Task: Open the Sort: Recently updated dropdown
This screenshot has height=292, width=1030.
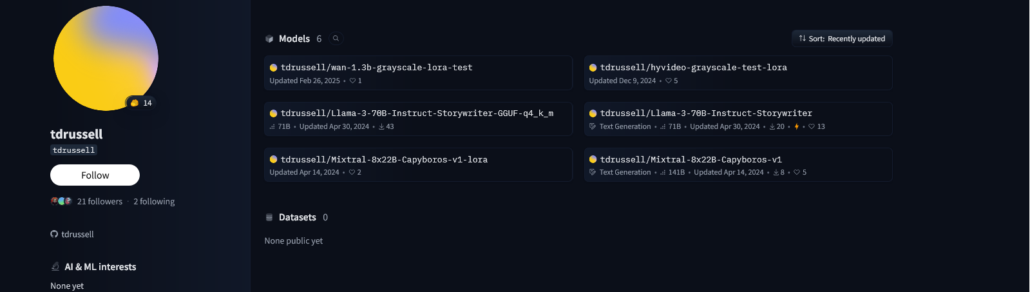Action: click(x=841, y=39)
